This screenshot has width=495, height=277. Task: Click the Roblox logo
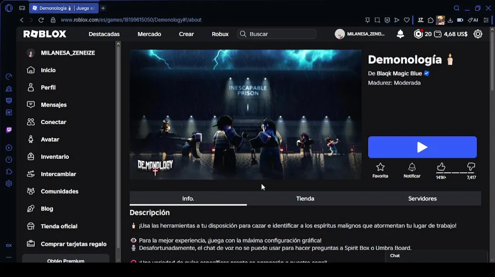coord(45,34)
